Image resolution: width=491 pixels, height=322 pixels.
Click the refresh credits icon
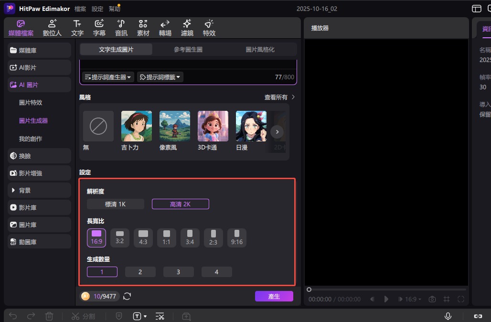127,296
